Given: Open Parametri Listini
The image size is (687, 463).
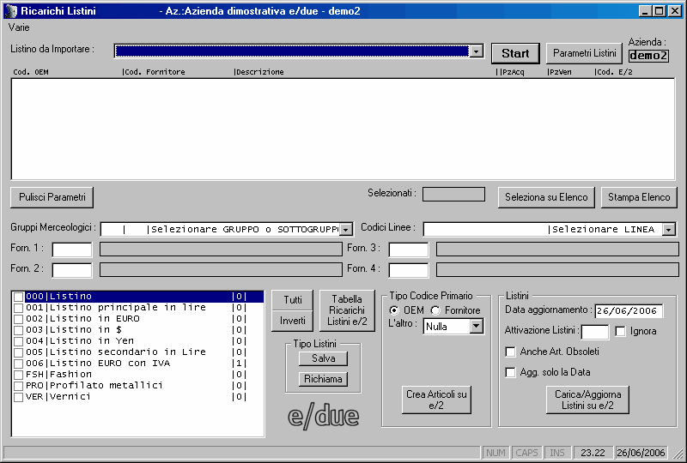Looking at the screenshot, I should tap(584, 53).
